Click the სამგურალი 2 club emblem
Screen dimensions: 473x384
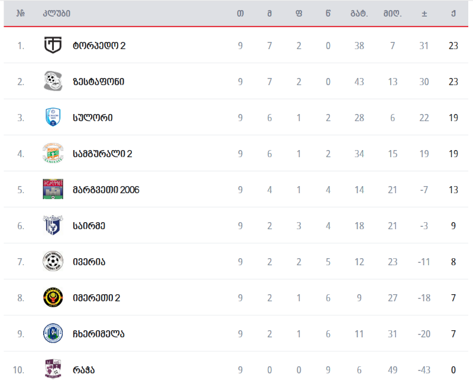53,153
